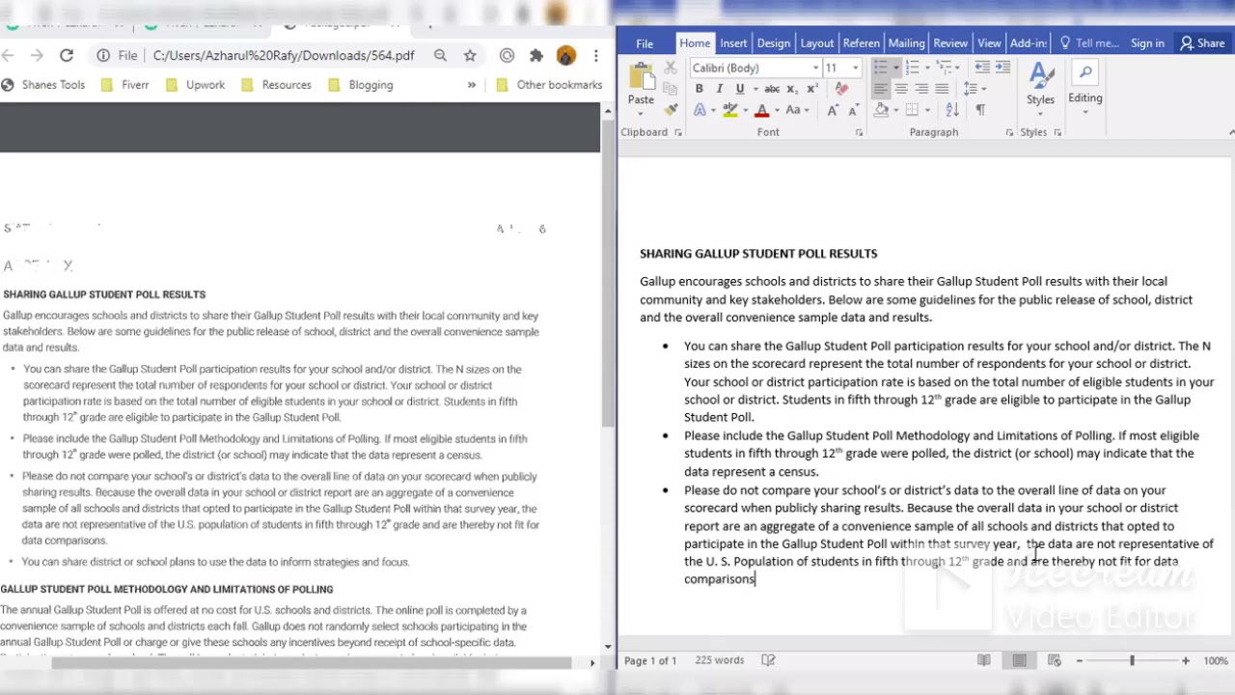The width and height of the screenshot is (1235, 695).
Task: Click the Numbering list icon
Action: pos(912,68)
